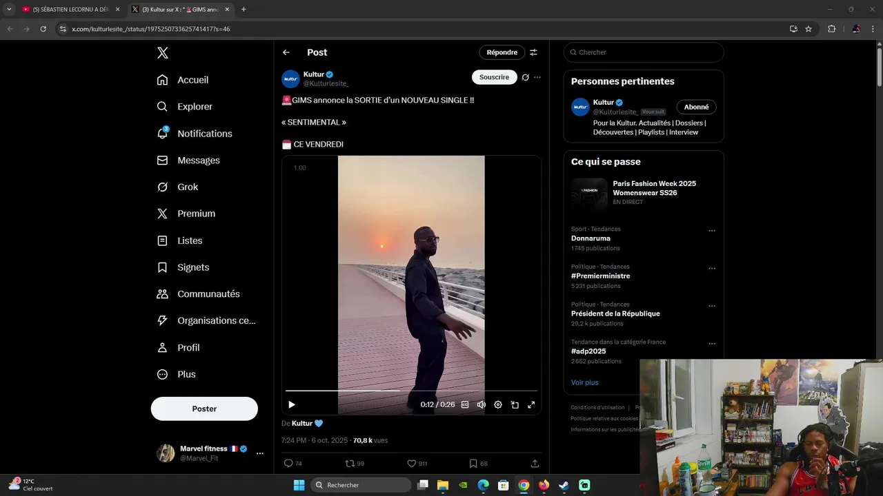883x496 pixels.
Task: Click the address bar URL
Action: click(x=150, y=29)
